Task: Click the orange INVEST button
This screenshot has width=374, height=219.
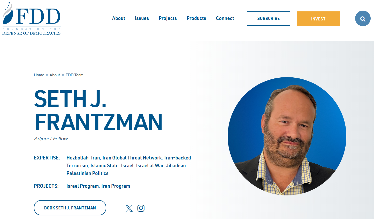Action: coord(318,19)
